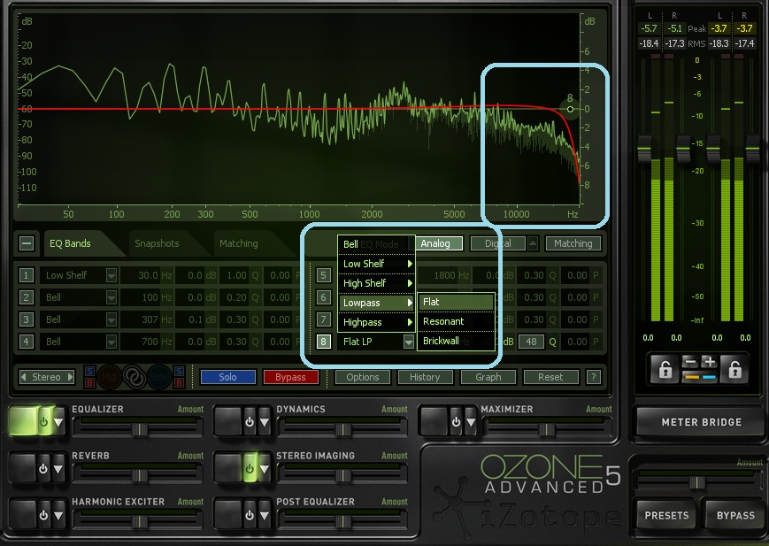The image size is (769, 546).
Task: Click the band 8 Q value field 48
Action: [531, 342]
